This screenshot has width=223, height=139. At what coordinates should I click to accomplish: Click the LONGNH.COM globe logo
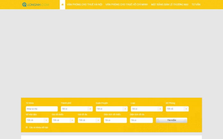point(24,4)
